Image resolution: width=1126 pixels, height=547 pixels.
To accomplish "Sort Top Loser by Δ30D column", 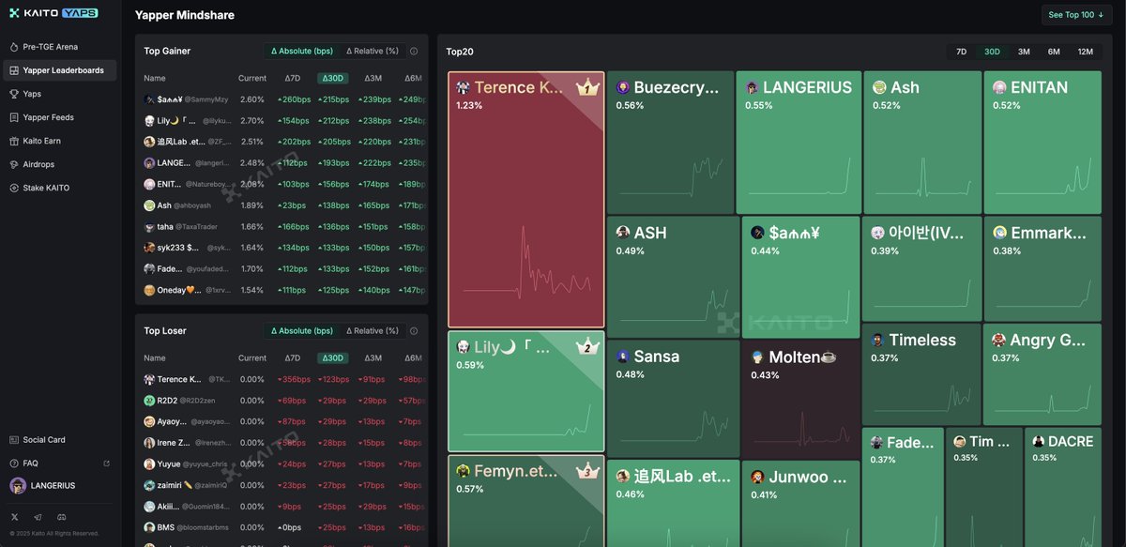I will coord(332,358).
